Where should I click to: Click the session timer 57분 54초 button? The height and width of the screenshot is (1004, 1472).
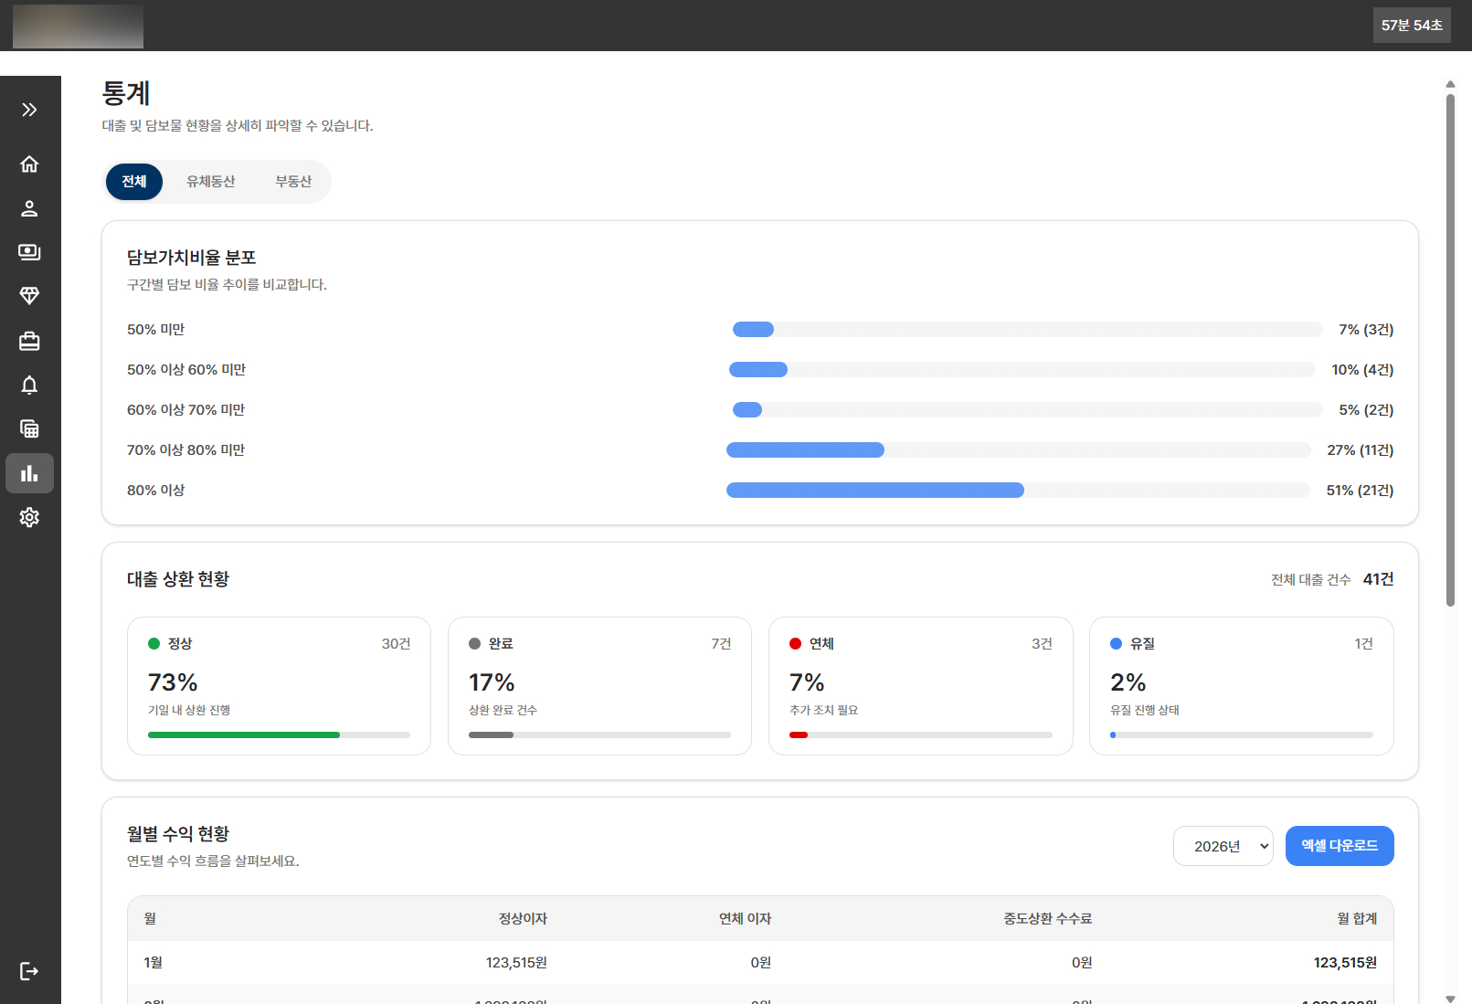click(x=1411, y=26)
